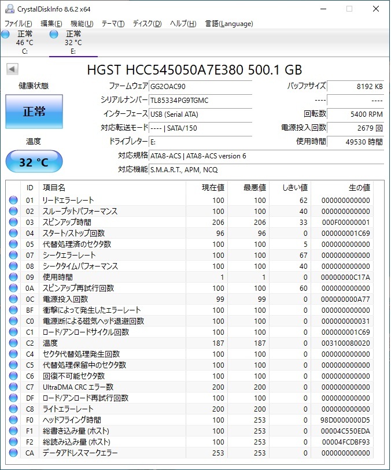
Task: Click the しきい値 column header
Action: 290,188
